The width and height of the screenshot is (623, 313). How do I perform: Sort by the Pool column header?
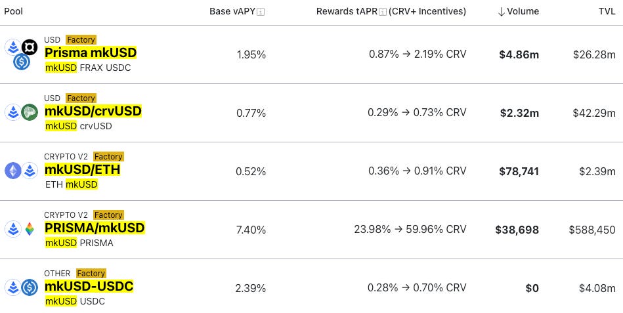(14, 12)
